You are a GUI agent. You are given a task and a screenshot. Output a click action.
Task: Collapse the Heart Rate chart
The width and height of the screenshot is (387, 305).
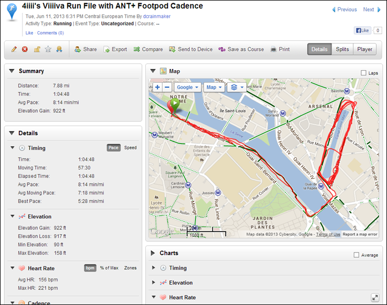coord(153,297)
